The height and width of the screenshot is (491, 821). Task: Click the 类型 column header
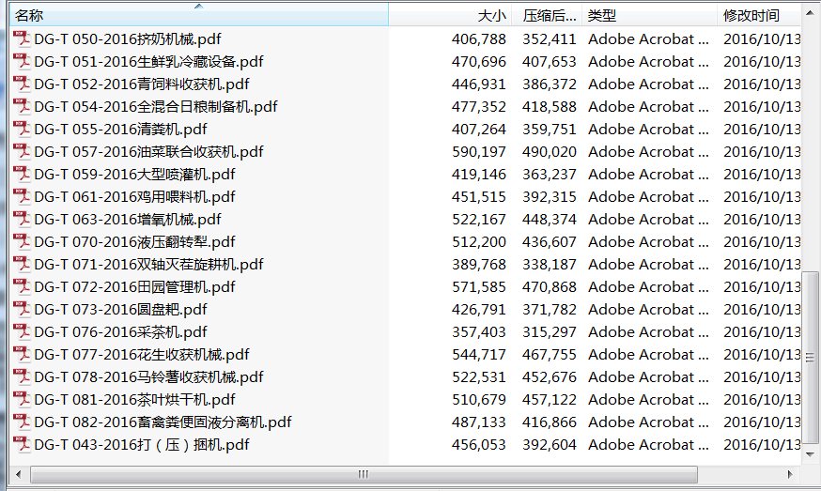648,16
